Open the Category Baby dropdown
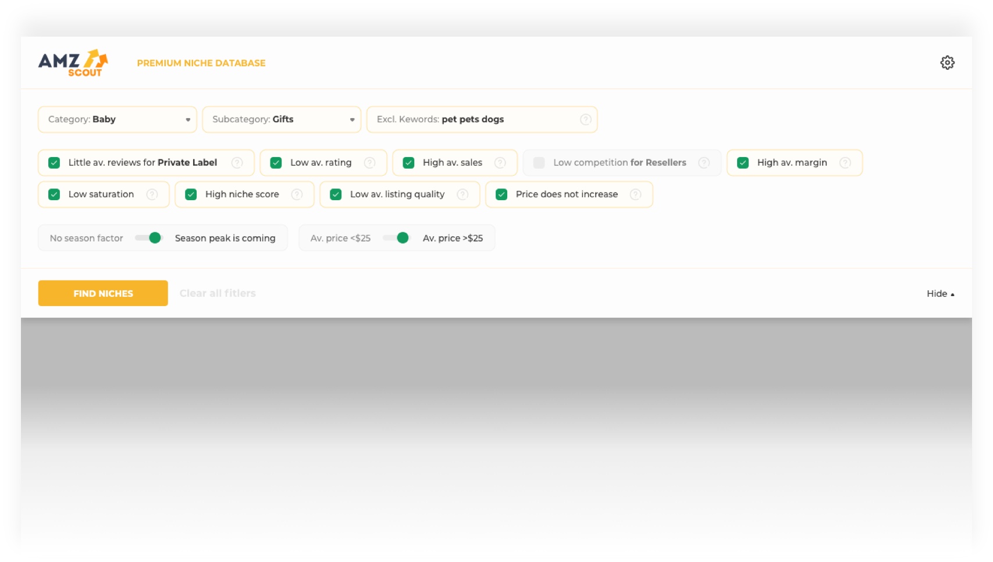The width and height of the screenshot is (993, 562). (118, 119)
